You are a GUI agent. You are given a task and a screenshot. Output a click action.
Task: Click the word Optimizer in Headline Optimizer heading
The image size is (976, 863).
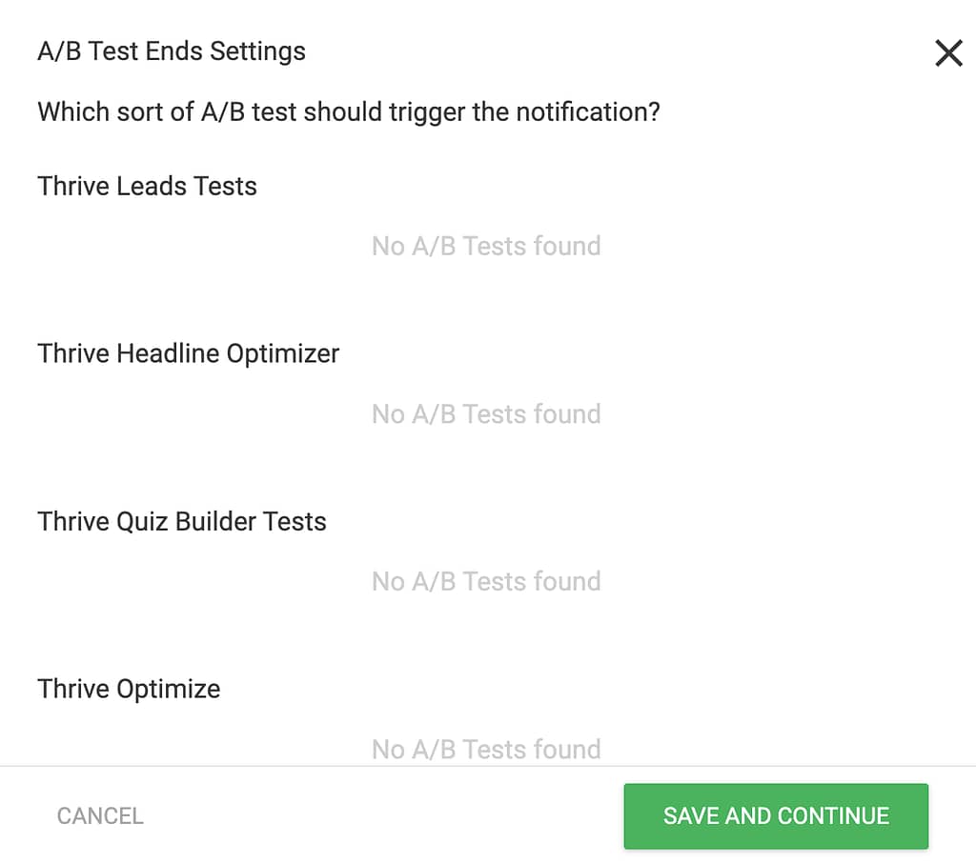282,353
